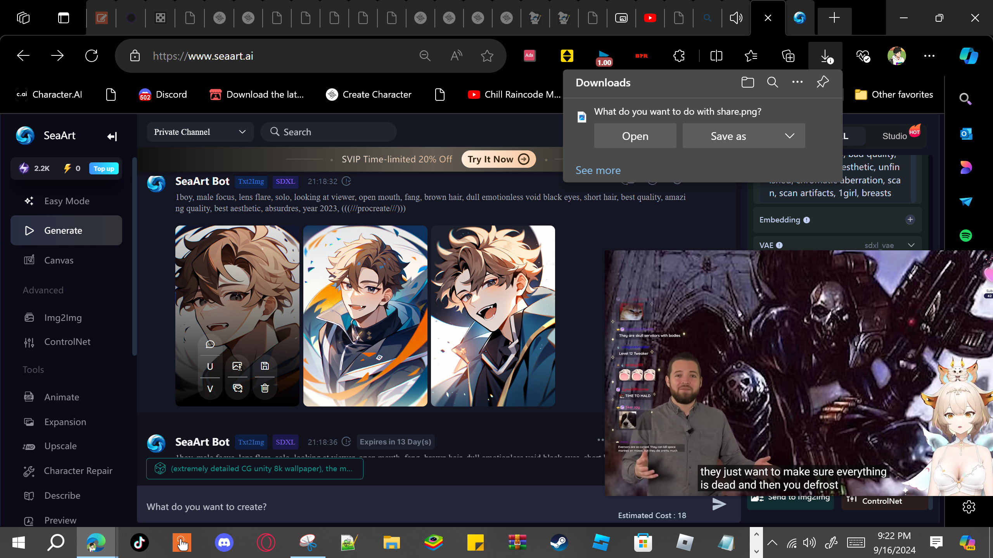Viewport: 993px width, 558px height.
Task: Open Downloads panel more options dots
Action: click(798, 82)
